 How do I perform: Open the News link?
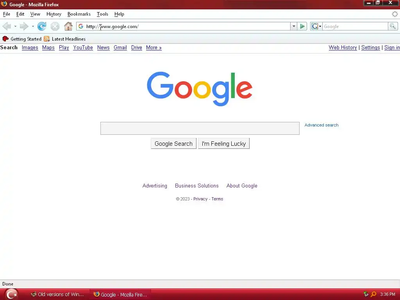103,47
